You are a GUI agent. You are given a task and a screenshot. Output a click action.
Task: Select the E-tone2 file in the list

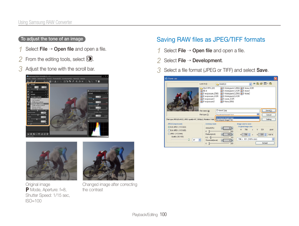tap(245, 94)
